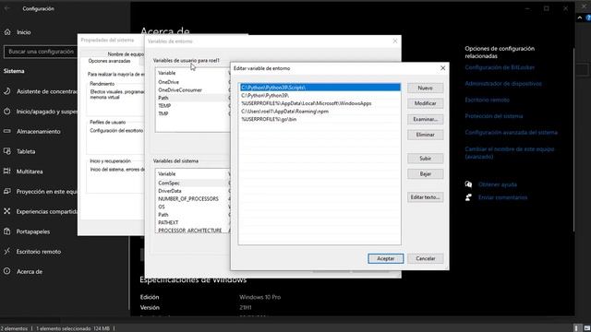This screenshot has width=591, height=332.
Task: Click the Modificar button
Action: 425,103
